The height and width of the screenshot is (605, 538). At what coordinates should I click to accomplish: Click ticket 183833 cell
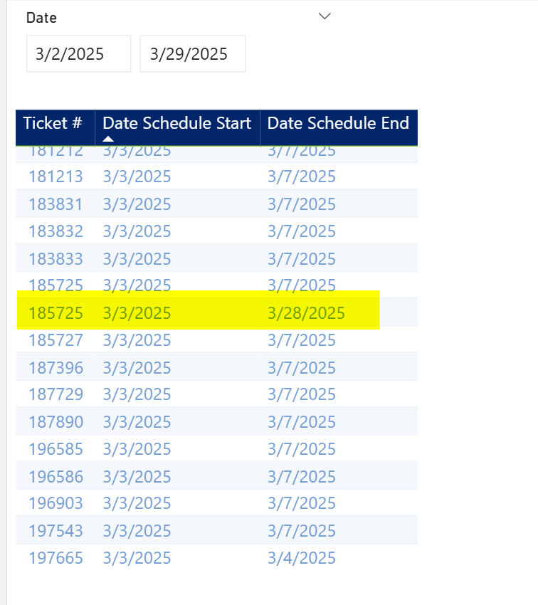point(56,259)
